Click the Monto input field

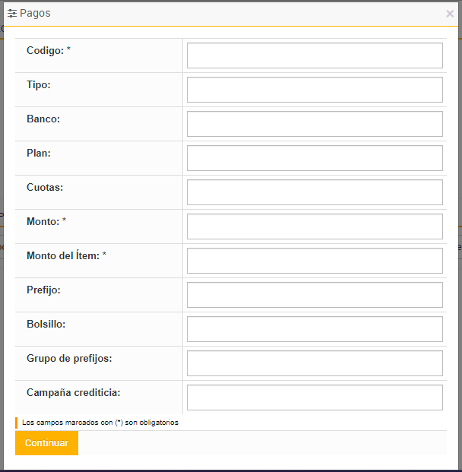[x=315, y=226]
